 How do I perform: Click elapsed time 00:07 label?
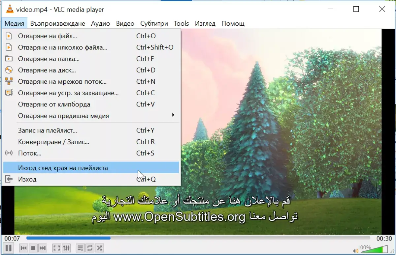[x=12, y=239]
